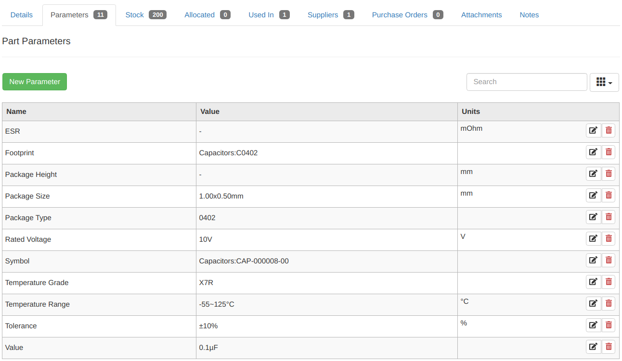Screen dimensions: 622x361
Task: Open the Attachments tab
Action: (481, 15)
